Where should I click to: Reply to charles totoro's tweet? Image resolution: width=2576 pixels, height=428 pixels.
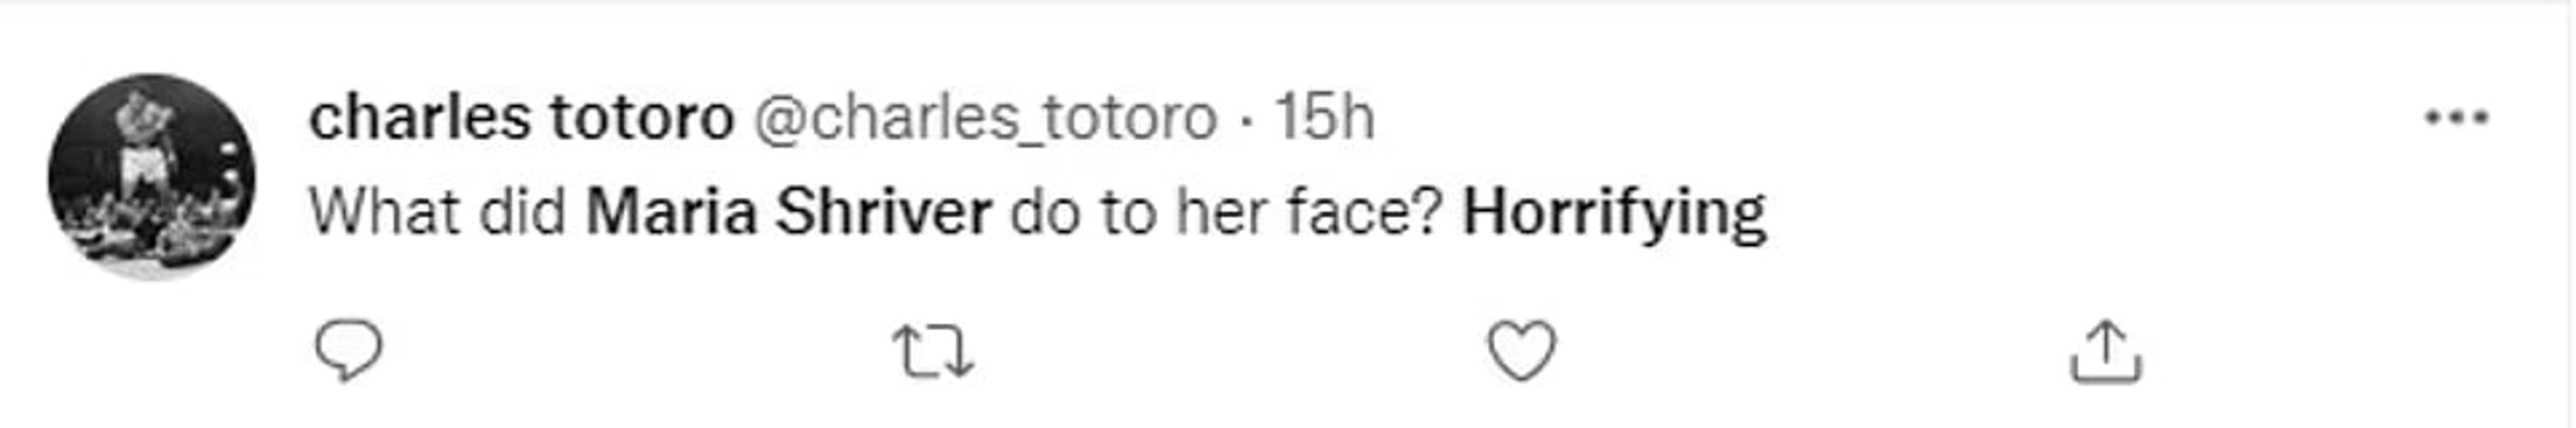(x=348, y=351)
